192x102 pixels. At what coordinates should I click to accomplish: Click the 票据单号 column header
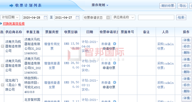[x=128, y=32]
